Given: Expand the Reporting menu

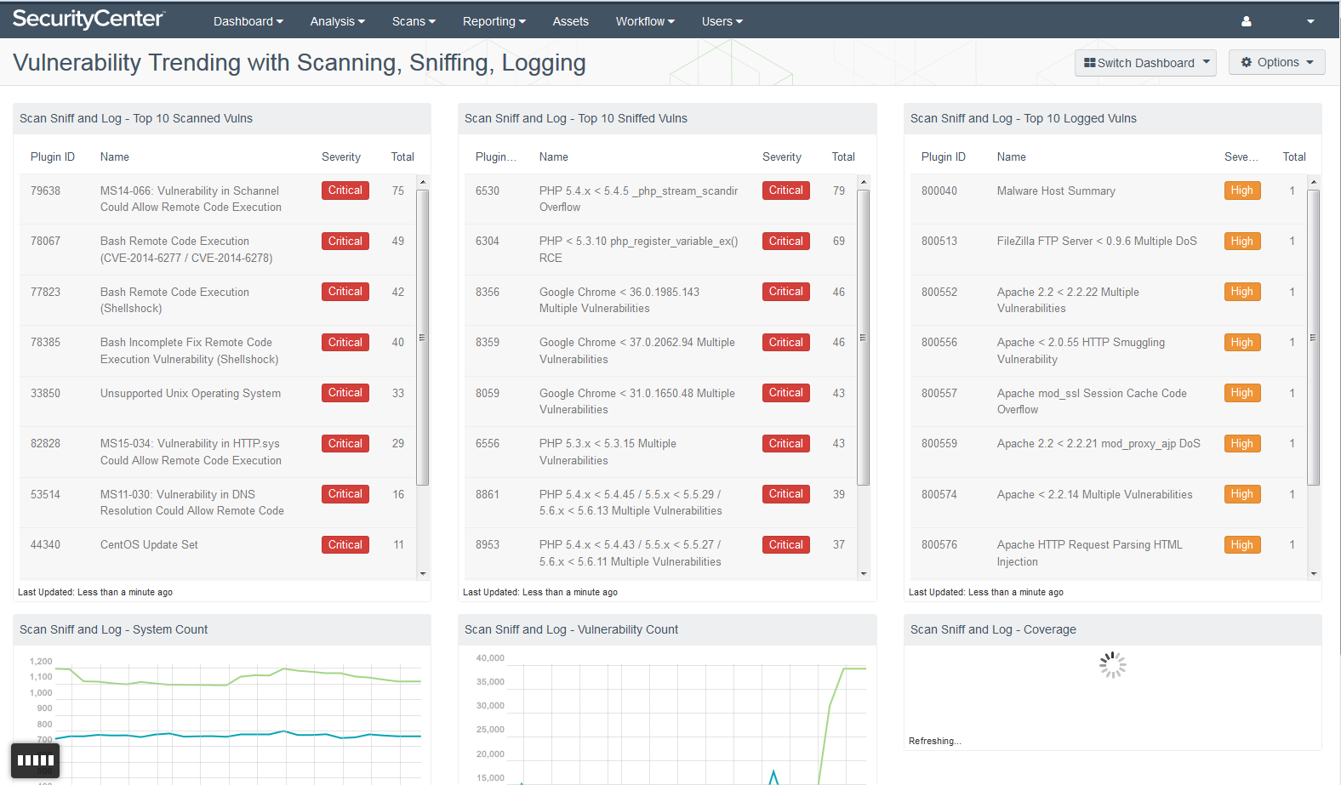Looking at the screenshot, I should [494, 21].
